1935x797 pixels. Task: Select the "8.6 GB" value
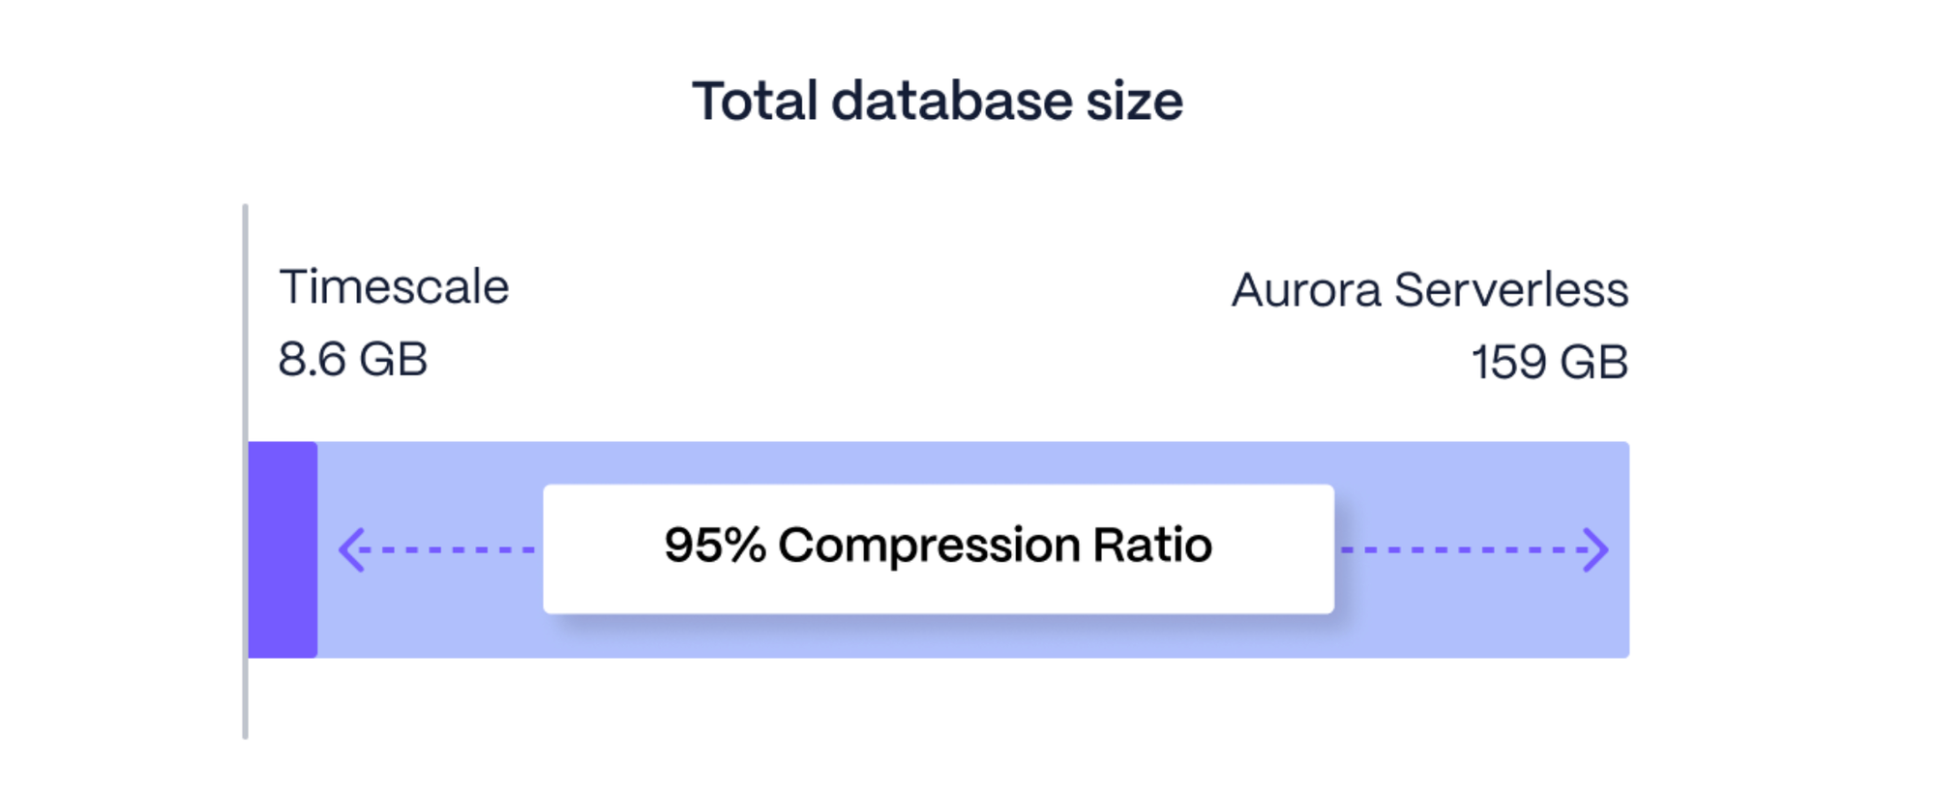(x=352, y=360)
